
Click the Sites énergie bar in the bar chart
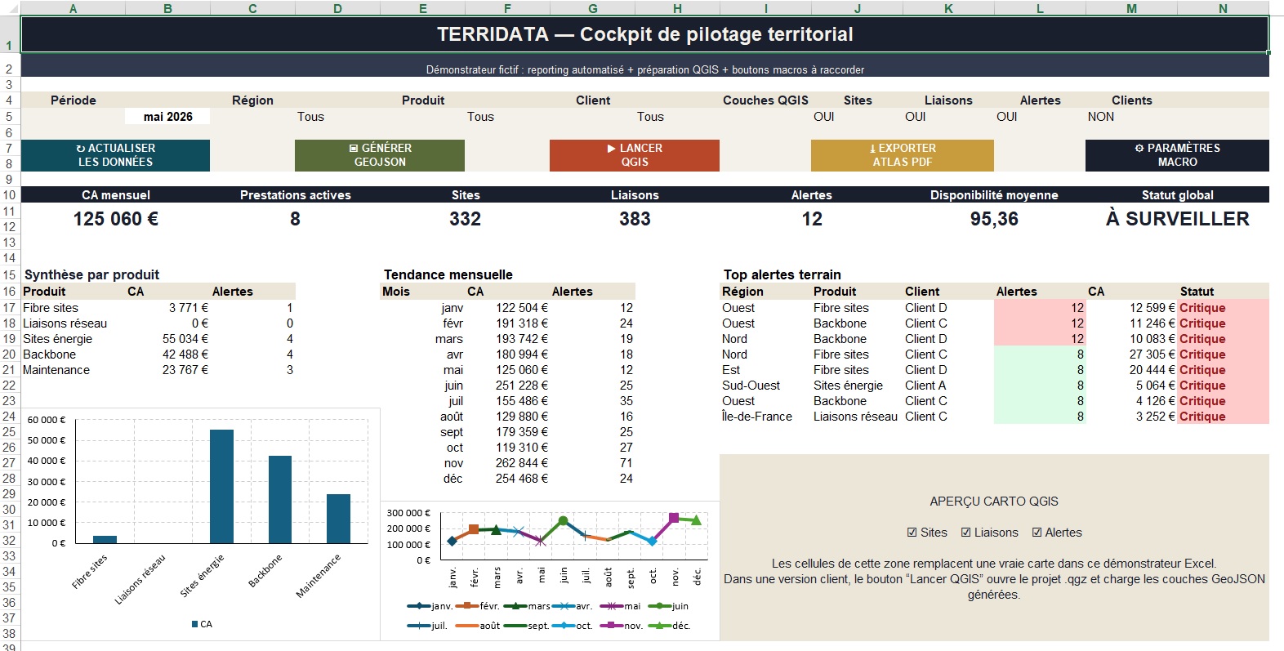coord(221,486)
